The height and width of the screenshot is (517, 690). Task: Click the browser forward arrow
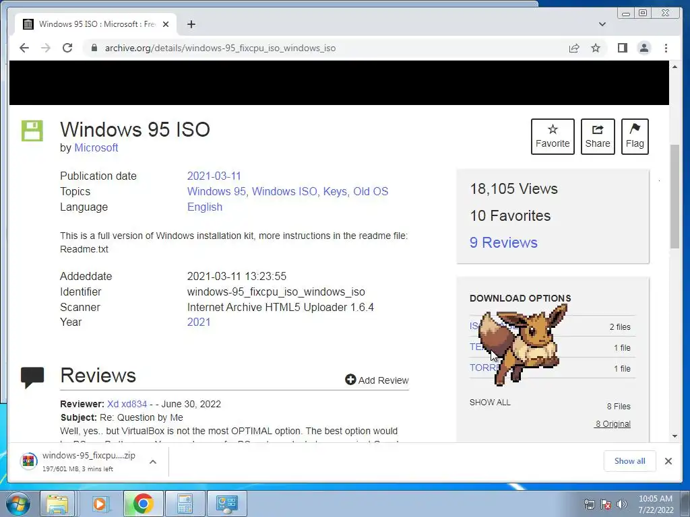click(46, 48)
